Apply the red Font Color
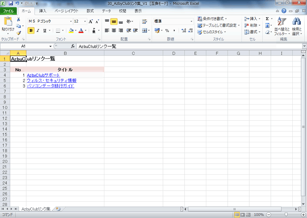 tap(81, 31)
